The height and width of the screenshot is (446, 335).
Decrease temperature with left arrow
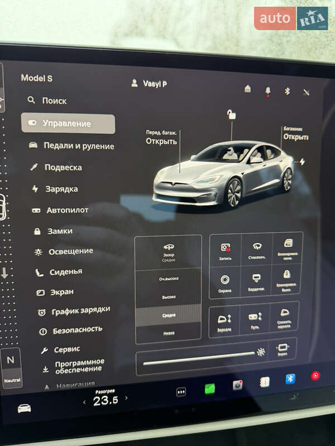point(84,402)
